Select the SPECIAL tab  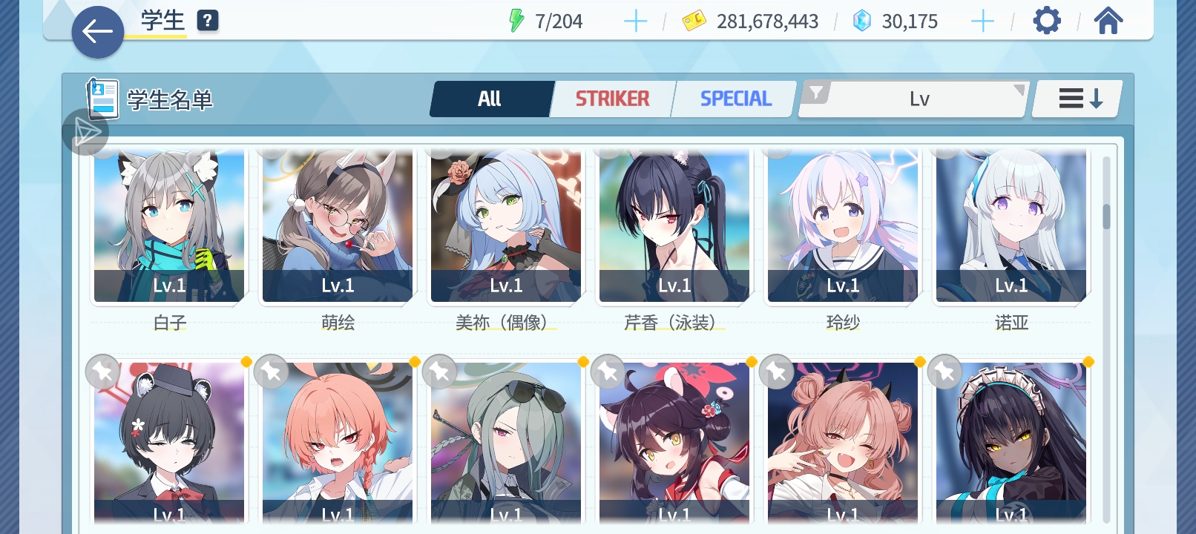pyautogui.click(x=735, y=99)
